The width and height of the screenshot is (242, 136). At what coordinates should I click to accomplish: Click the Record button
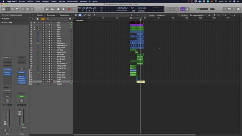point(69,9)
